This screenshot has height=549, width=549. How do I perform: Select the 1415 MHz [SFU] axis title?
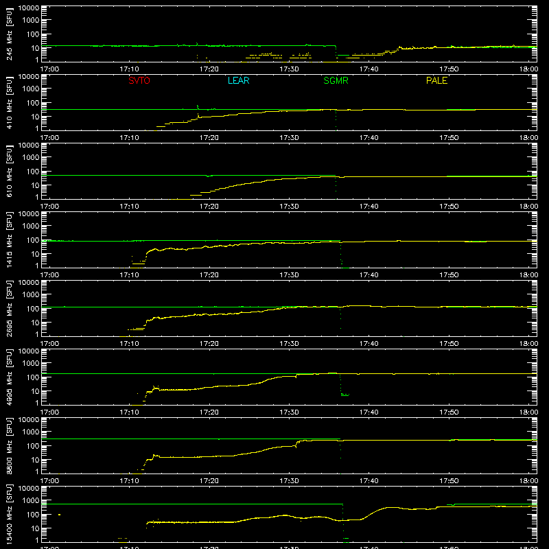point(10,240)
